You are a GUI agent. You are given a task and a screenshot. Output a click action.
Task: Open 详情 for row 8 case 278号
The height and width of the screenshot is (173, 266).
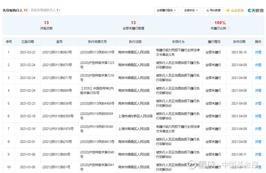[258, 142]
